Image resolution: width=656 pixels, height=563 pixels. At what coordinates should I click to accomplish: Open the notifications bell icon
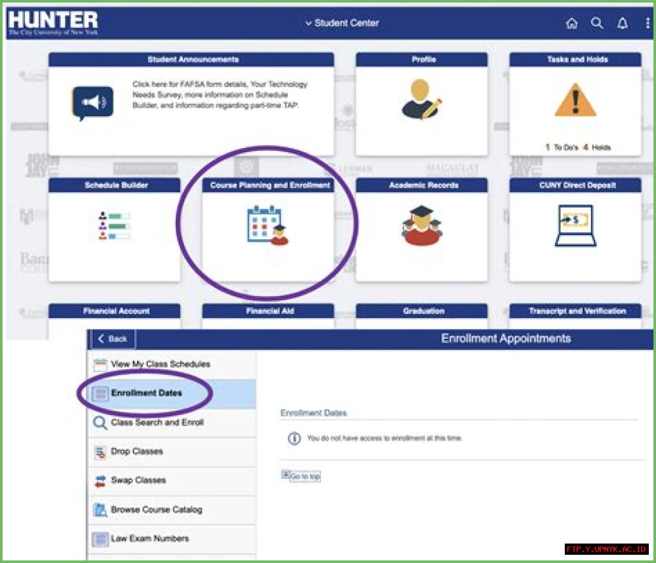622,24
